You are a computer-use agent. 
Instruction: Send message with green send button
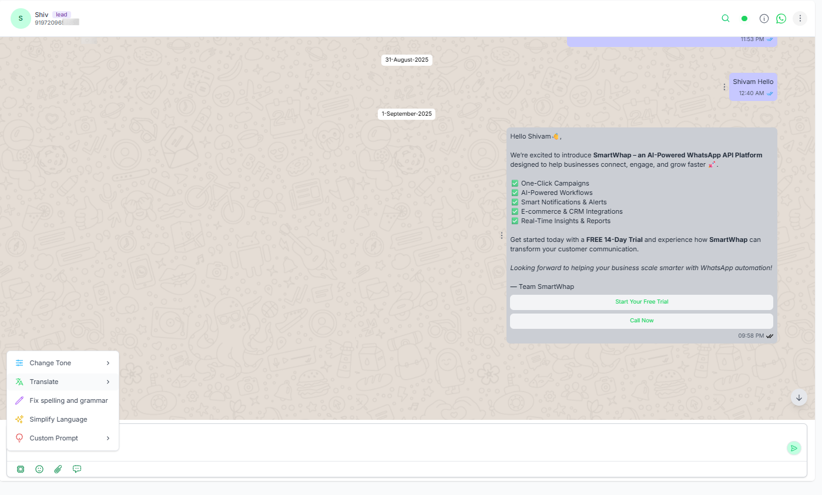794,448
